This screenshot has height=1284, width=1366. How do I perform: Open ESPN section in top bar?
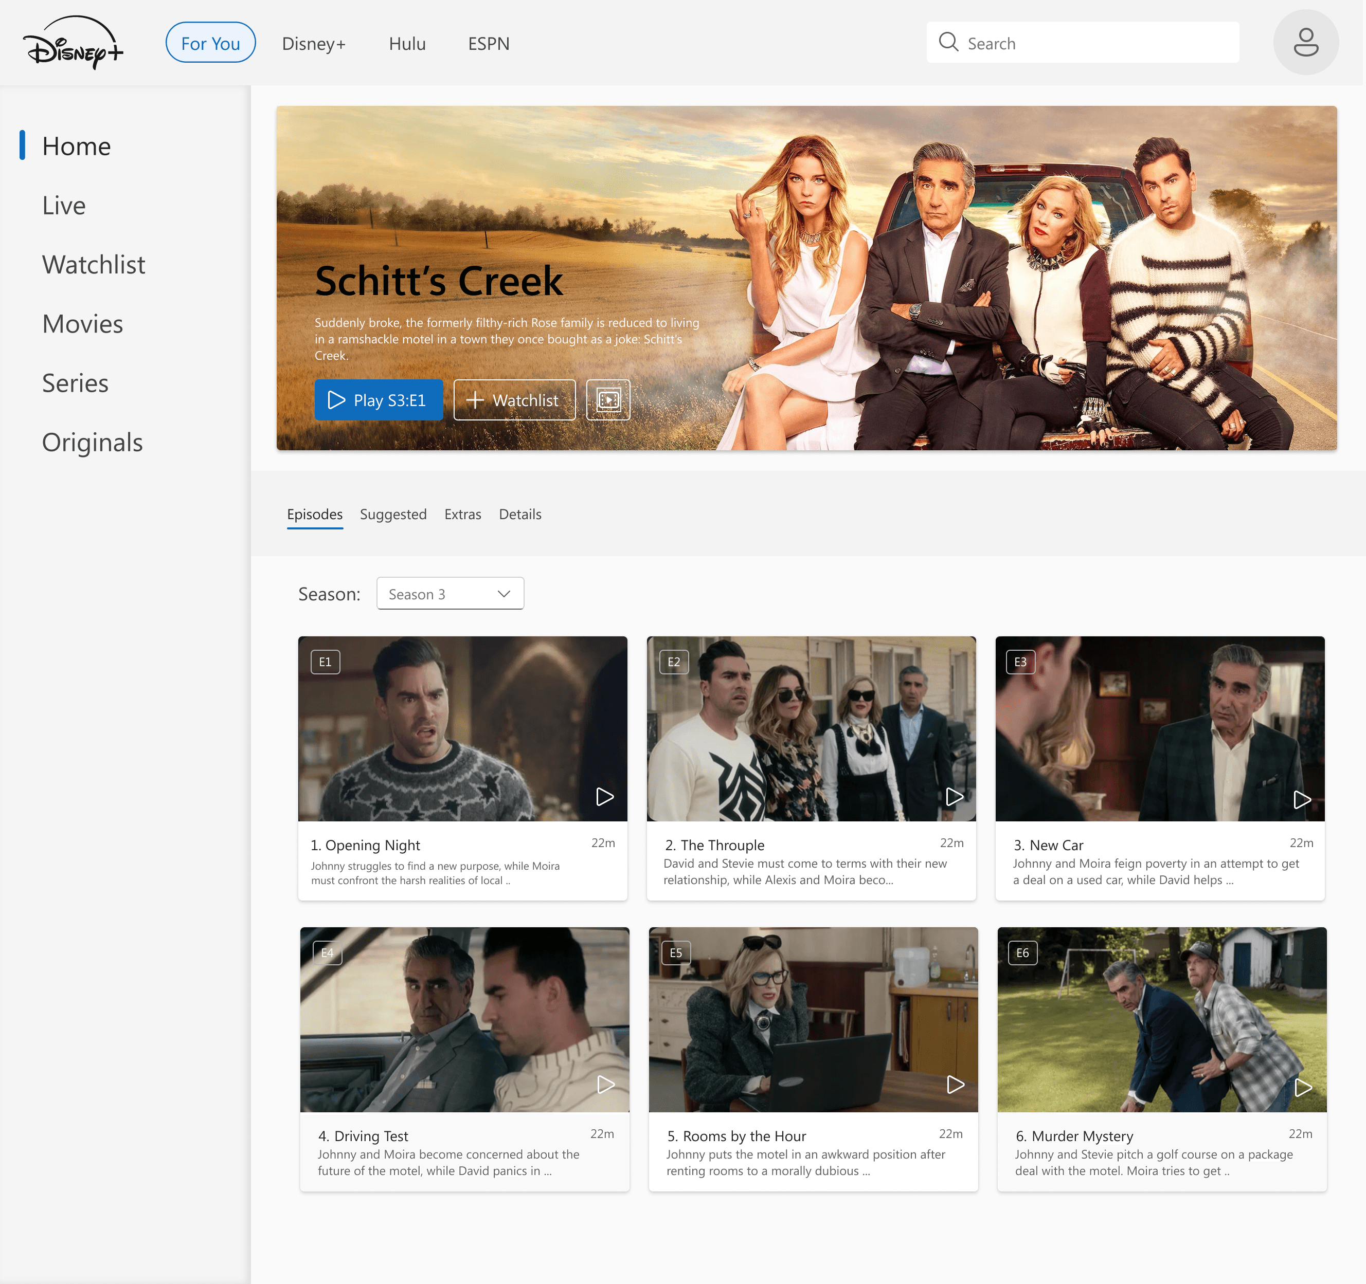point(489,43)
